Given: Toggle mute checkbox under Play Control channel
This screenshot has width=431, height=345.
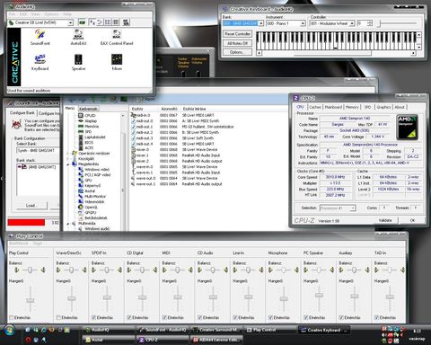Looking at the screenshot, I should pyautogui.click(x=12, y=317).
